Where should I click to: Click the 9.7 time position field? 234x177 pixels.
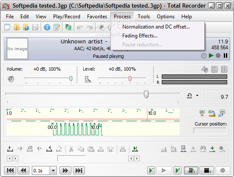click(x=215, y=96)
